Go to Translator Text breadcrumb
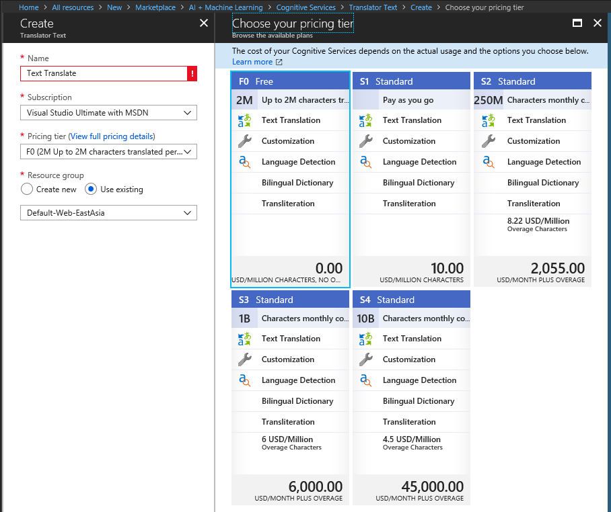The image size is (611, 512). 373,7
